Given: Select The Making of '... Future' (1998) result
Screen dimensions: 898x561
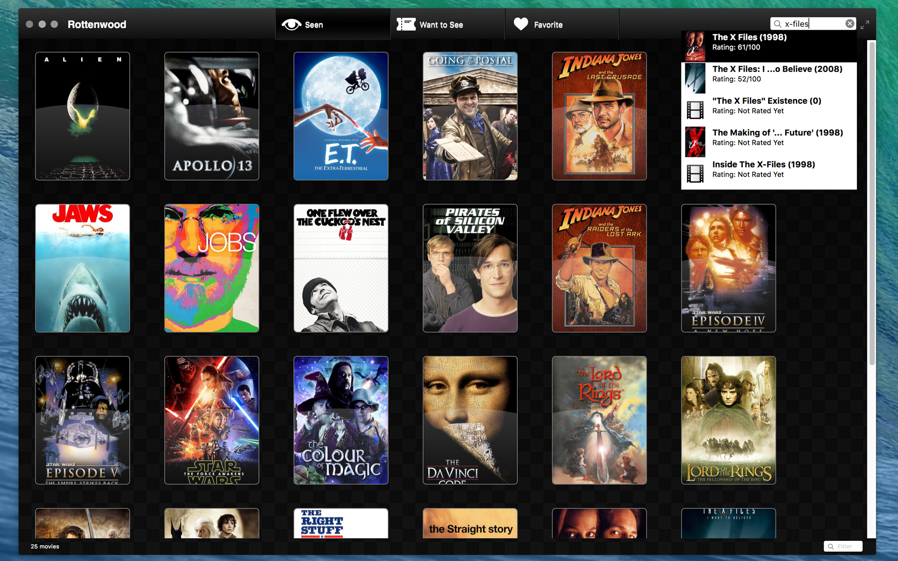Looking at the screenshot, I should (769, 142).
